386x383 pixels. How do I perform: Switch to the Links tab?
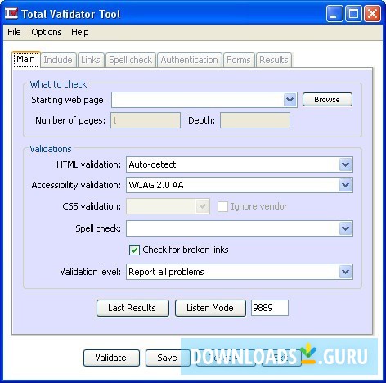click(91, 60)
